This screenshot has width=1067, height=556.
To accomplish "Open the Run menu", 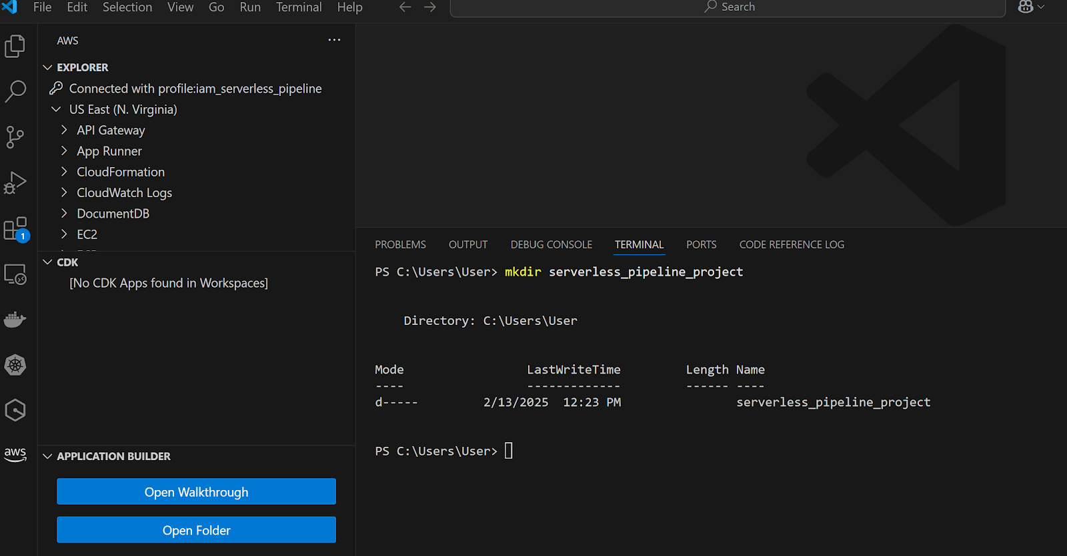I will click(x=250, y=7).
